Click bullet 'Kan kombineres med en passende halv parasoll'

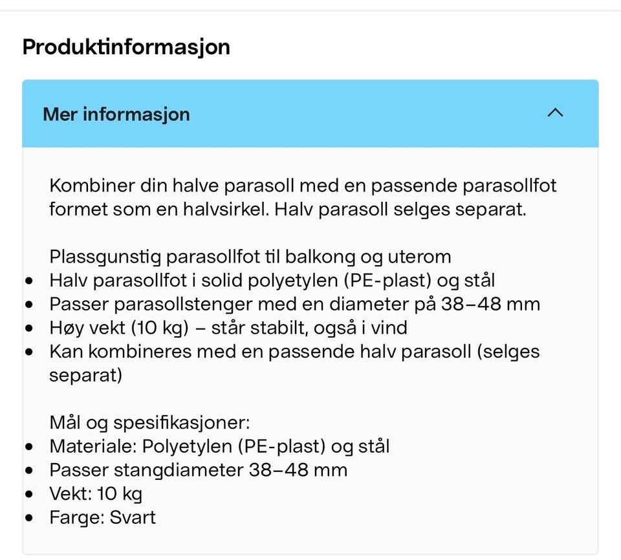click(294, 352)
